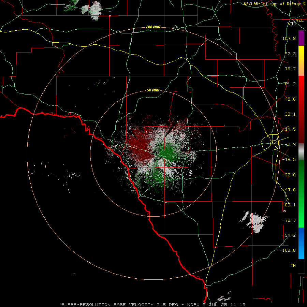This screenshot has height=307, width=307.
Task: Select the 45.6 scale value
Action: coord(290,99)
